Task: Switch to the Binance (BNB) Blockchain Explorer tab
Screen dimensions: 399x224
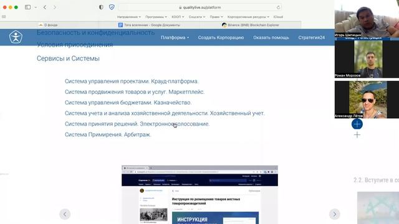Action: 251,25
